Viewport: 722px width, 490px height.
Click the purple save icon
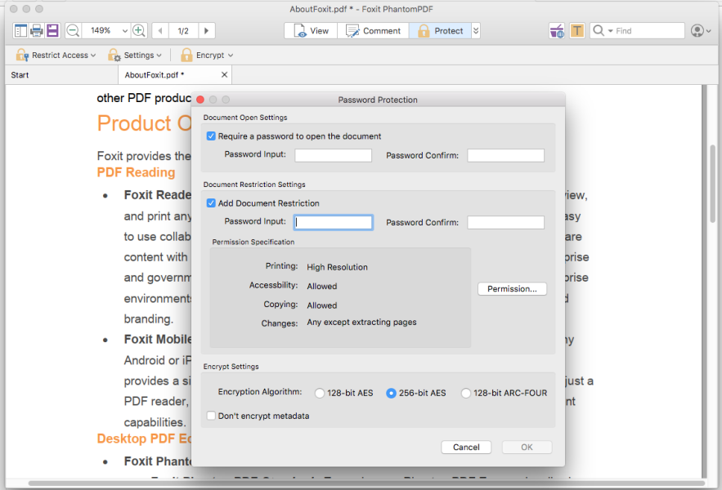[52, 31]
